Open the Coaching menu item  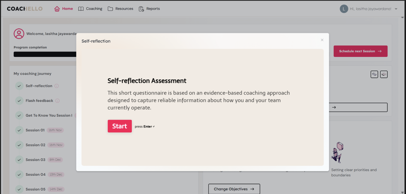pos(94,9)
